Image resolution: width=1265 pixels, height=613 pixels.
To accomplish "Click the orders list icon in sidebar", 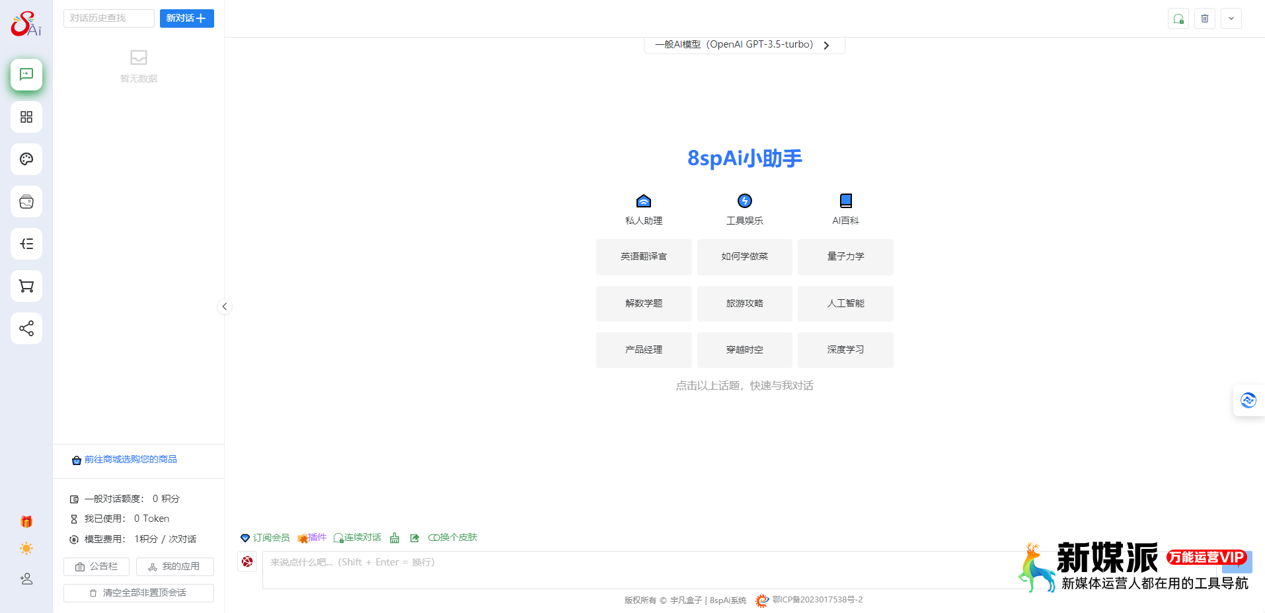I will [x=26, y=244].
